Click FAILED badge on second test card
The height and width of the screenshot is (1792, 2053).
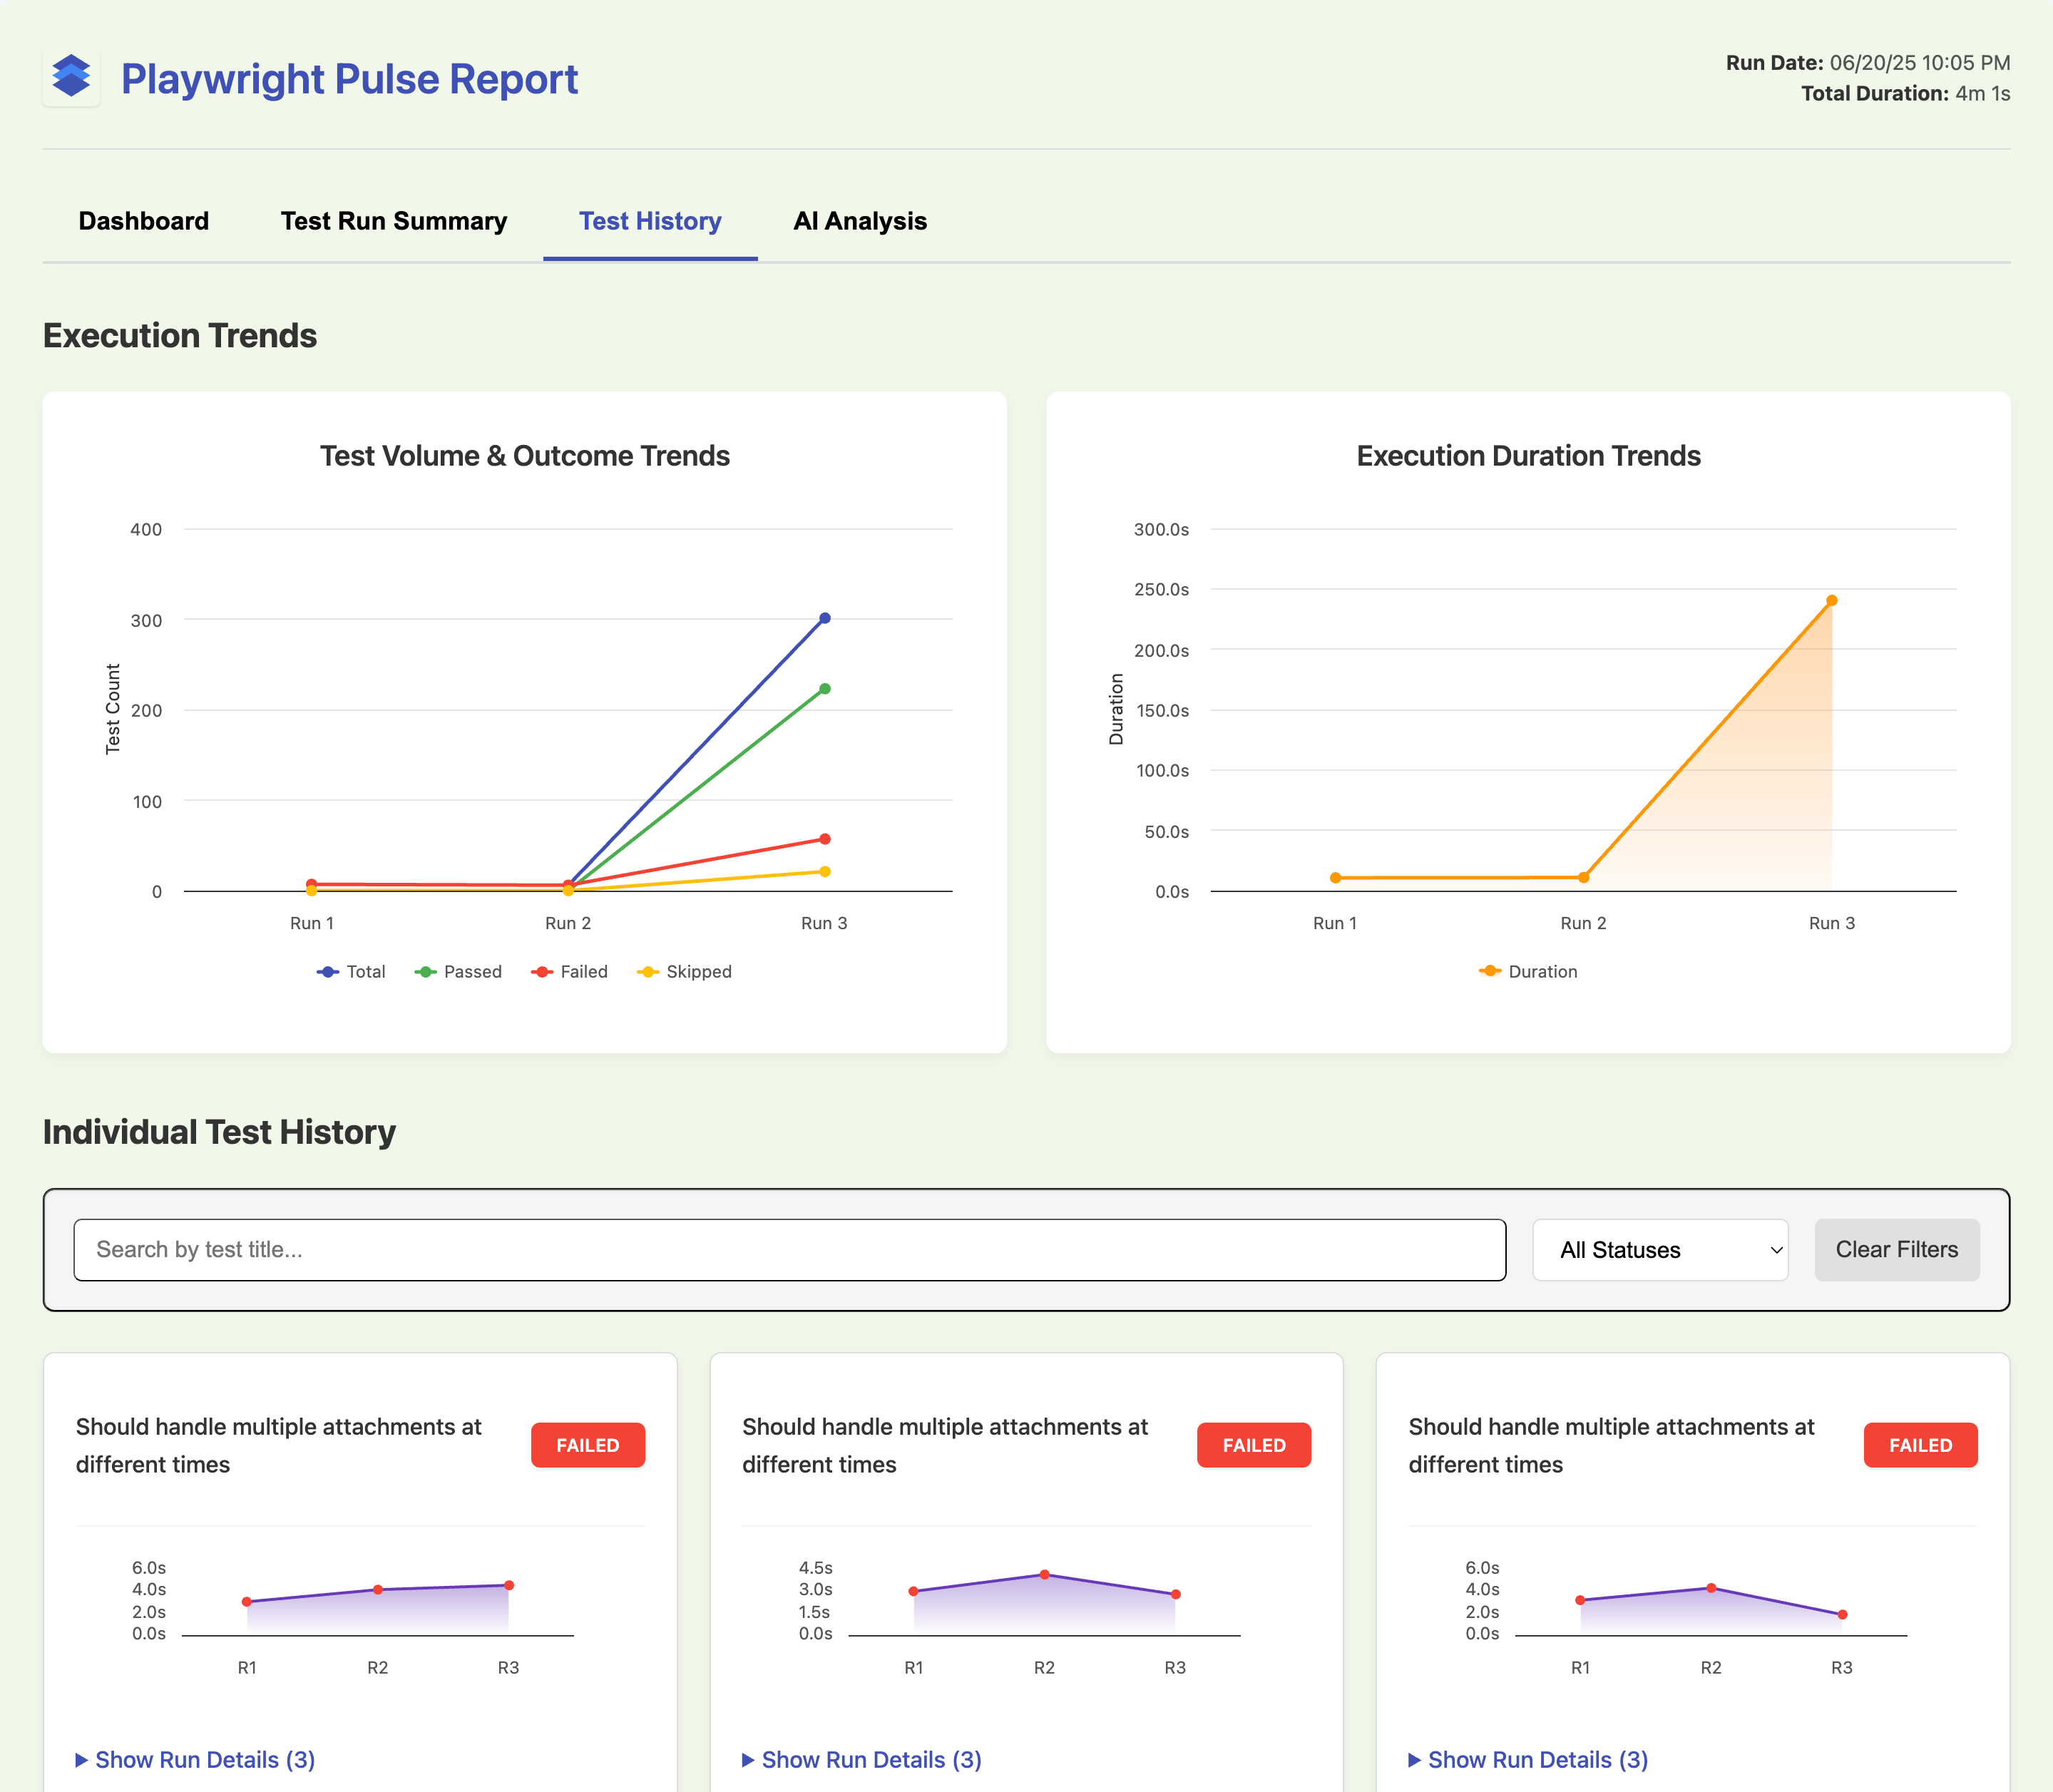(1254, 1445)
